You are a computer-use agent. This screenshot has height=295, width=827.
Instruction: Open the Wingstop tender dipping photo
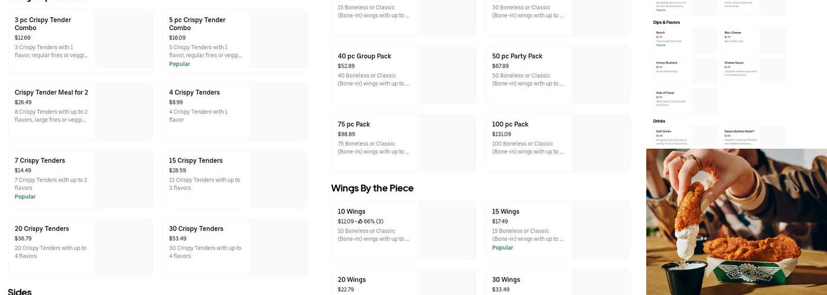click(x=736, y=222)
